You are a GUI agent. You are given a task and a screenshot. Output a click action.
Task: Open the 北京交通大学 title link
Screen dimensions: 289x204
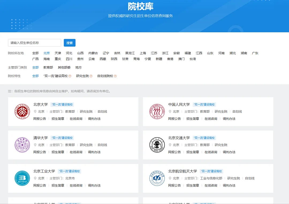179,138
